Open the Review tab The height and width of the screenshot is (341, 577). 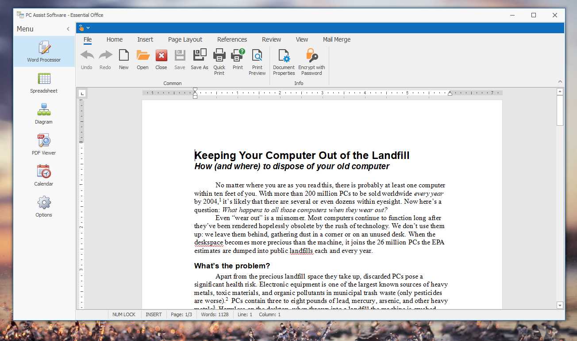pyautogui.click(x=271, y=39)
